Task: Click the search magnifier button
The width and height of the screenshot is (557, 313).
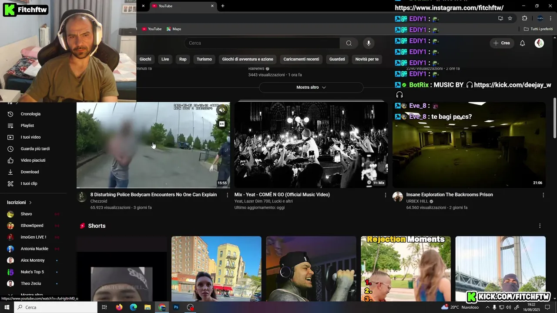Action: pyautogui.click(x=349, y=43)
